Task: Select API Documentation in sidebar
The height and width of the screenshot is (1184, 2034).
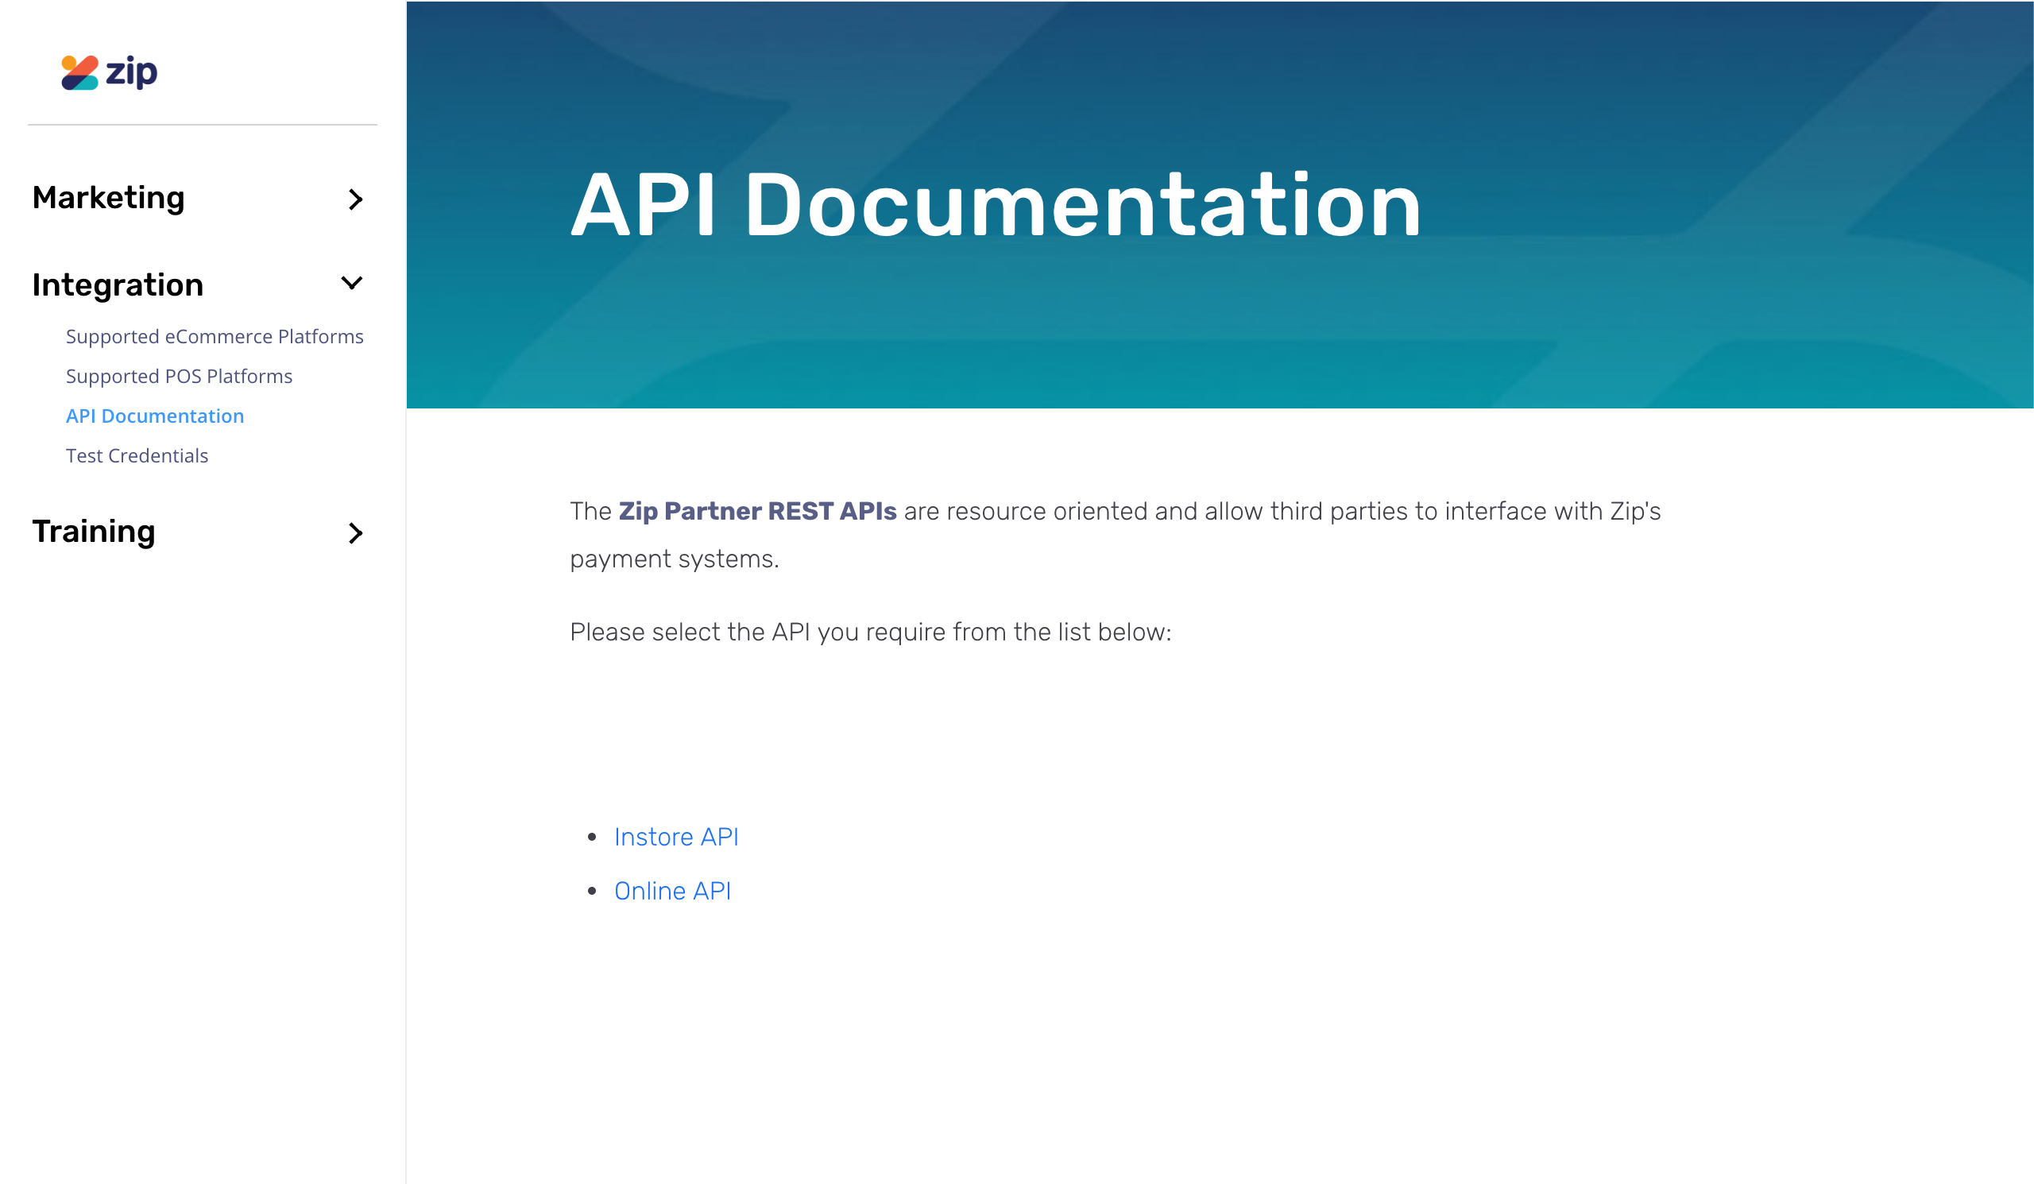Action: pyautogui.click(x=155, y=416)
